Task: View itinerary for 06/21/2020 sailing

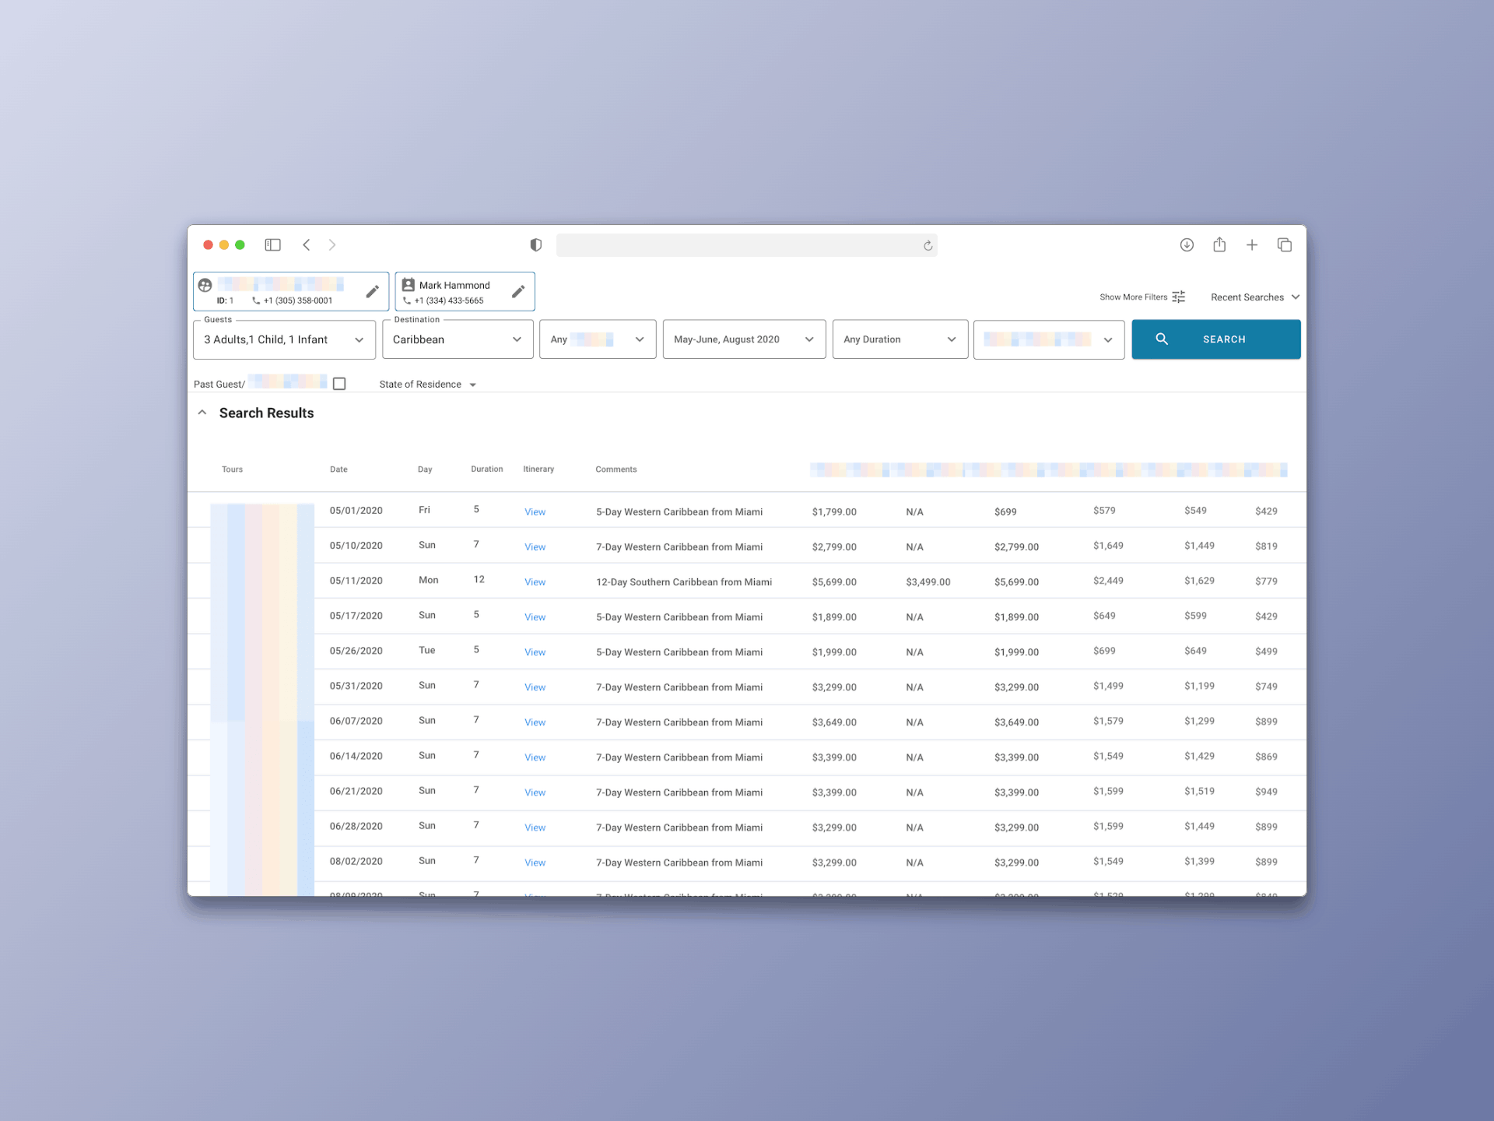Action: [535, 792]
